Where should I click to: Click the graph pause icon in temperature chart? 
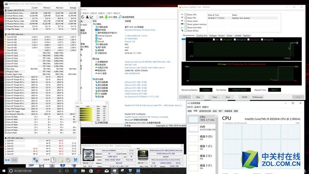tap(297, 43)
